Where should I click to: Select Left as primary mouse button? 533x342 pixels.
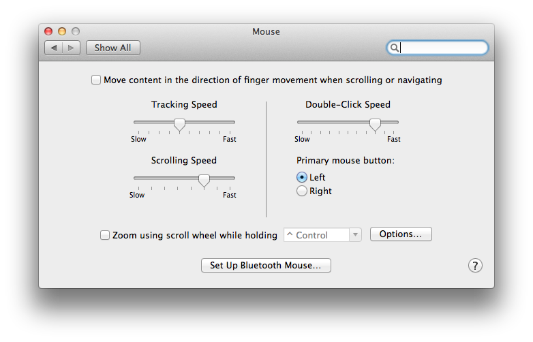click(302, 177)
